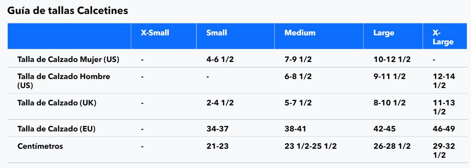Click the men's Medium cell '6-8 1/2'
This screenshot has height=168, width=471.
click(x=298, y=77)
